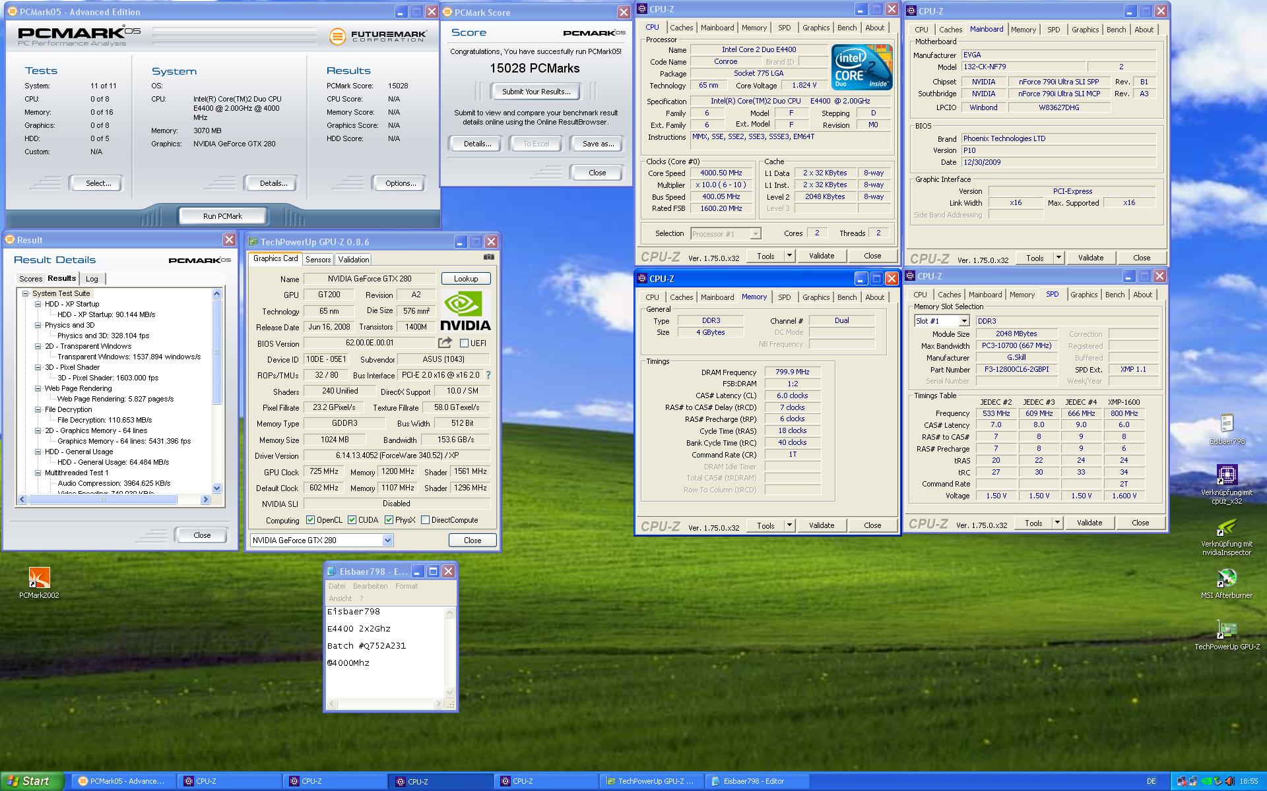Click the Options... button in PCMark05
Image resolution: width=1267 pixels, height=791 pixels.
pyautogui.click(x=401, y=183)
